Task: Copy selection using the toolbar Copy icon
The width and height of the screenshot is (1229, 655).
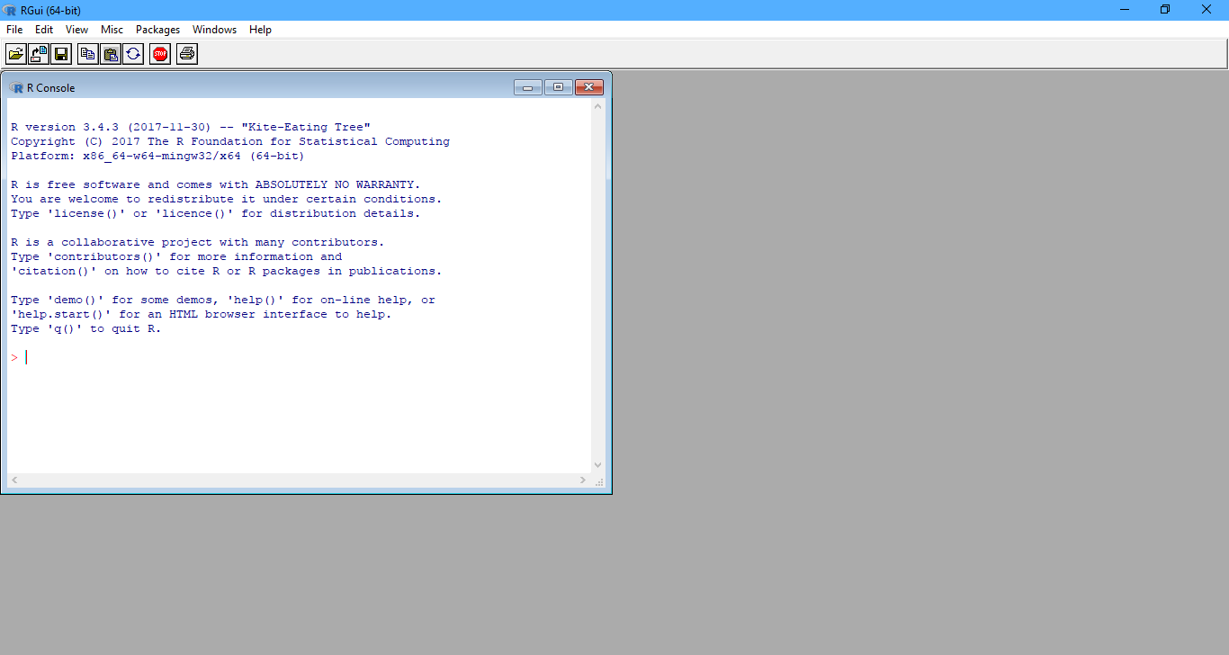Action: click(88, 54)
